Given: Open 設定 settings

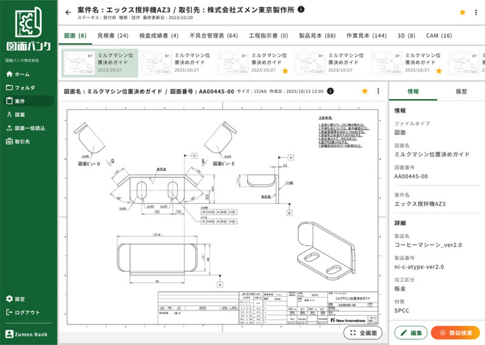Looking at the screenshot, I should pyautogui.click(x=16, y=299).
